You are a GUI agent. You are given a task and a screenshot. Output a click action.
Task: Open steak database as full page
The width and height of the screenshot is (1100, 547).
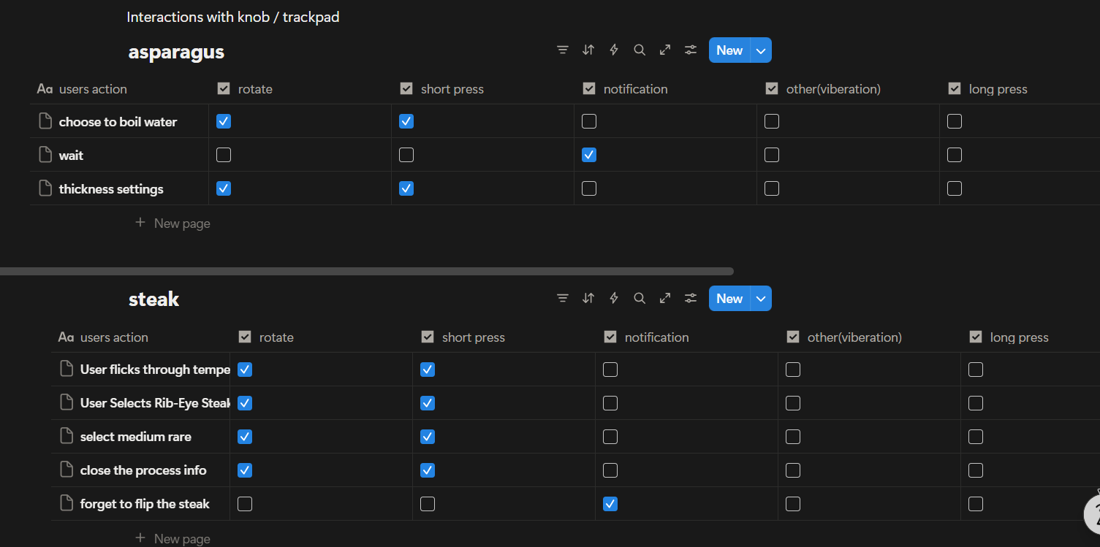tap(665, 299)
